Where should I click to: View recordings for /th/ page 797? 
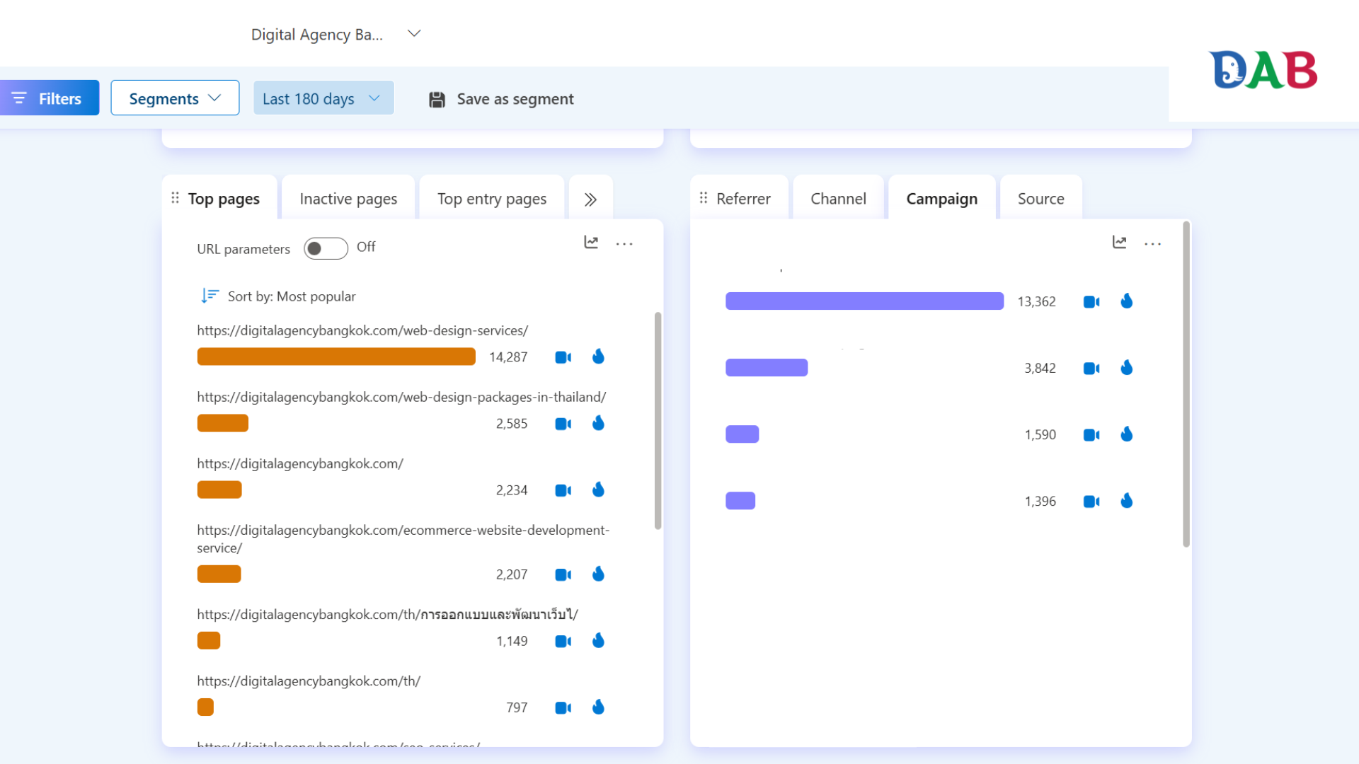click(x=563, y=707)
